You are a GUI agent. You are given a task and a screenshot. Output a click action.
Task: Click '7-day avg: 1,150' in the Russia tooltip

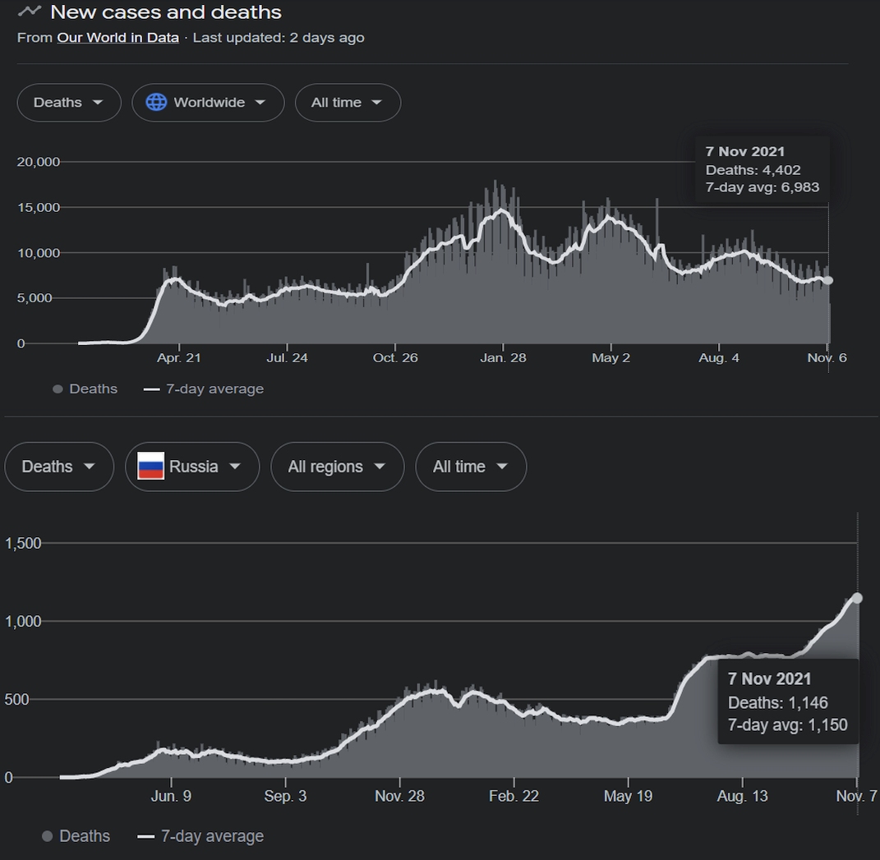(787, 724)
